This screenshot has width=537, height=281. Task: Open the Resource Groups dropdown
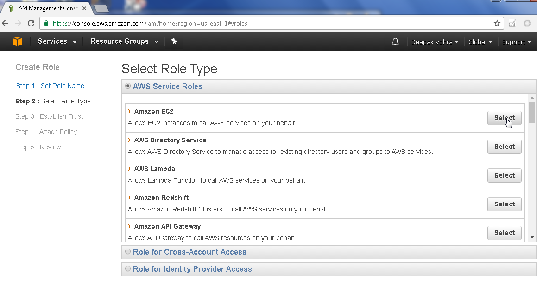pyautogui.click(x=124, y=41)
